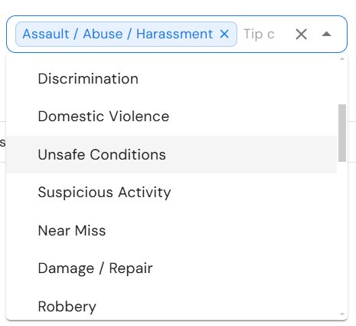Choose the Near Miss option
356x326 pixels.
click(171, 231)
